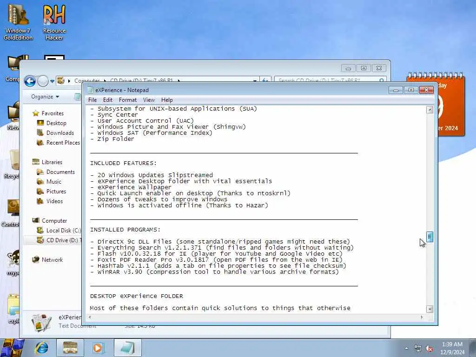The width and height of the screenshot is (476, 357).
Task: Click the address bar folder icon in Explorer
Action: (x=61, y=80)
